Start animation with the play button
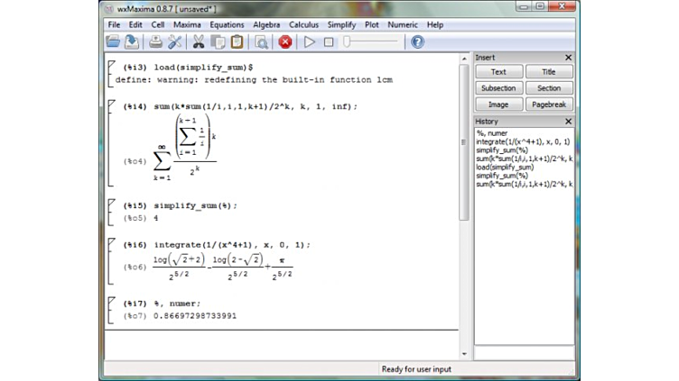679x381 pixels. click(x=310, y=41)
